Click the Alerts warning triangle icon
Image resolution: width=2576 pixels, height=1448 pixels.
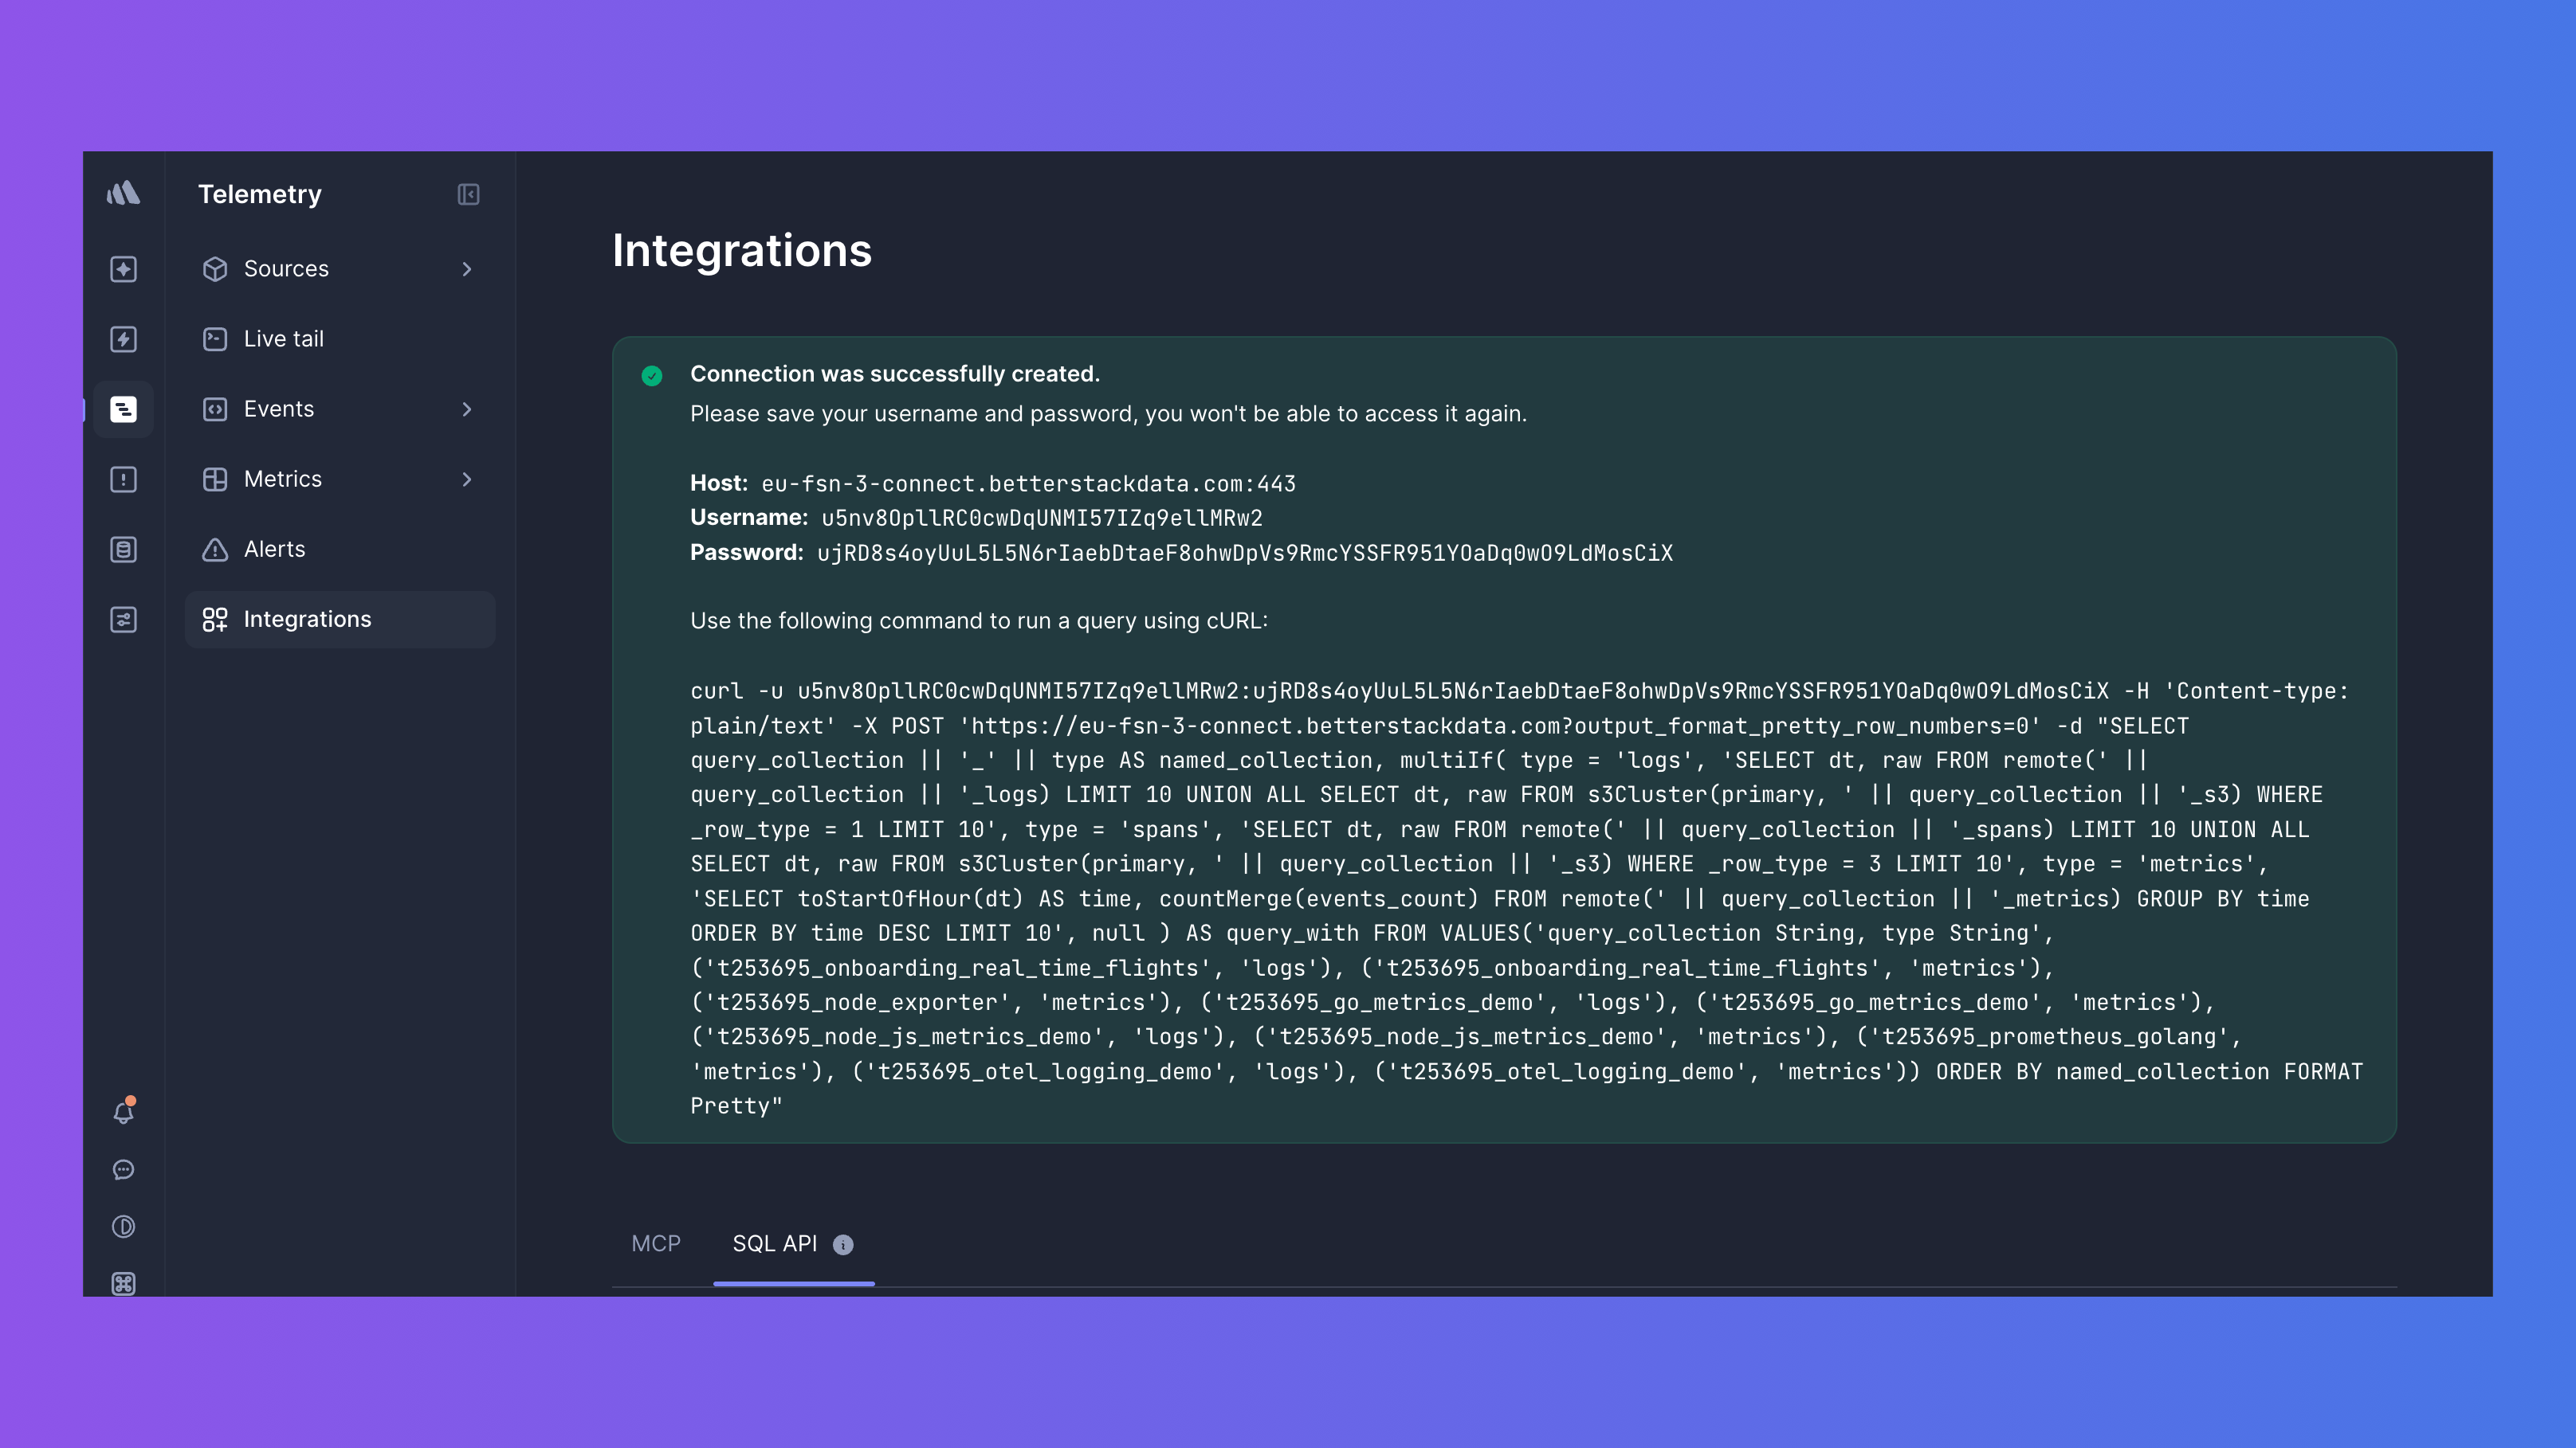(215, 550)
